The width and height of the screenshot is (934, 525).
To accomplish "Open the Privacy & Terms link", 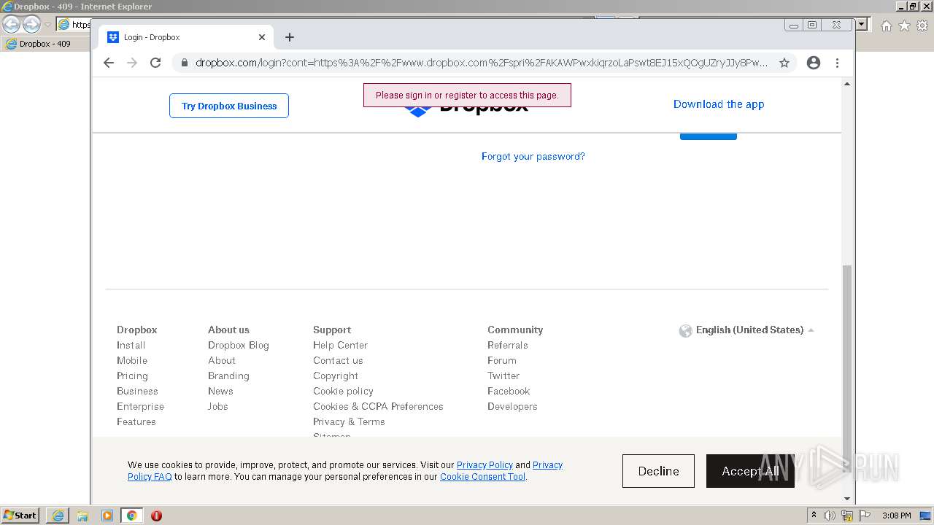I will point(349,422).
